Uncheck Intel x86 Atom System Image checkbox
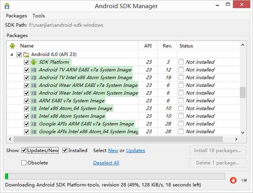253x193 pixels. coord(26,117)
